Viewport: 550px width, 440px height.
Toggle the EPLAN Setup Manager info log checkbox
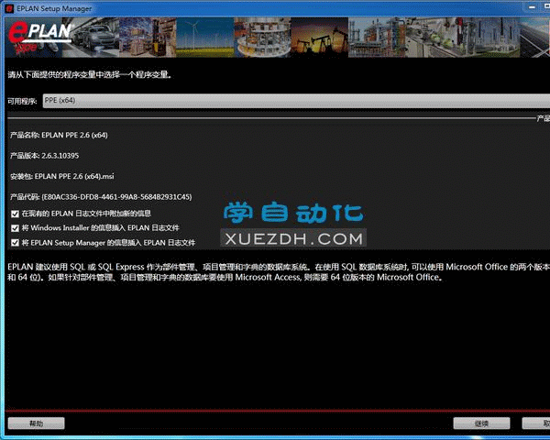point(15,243)
